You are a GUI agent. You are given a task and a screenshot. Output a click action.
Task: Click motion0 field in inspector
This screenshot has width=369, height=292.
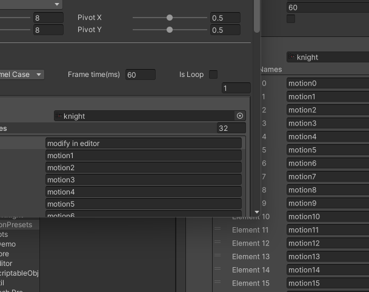point(328,83)
